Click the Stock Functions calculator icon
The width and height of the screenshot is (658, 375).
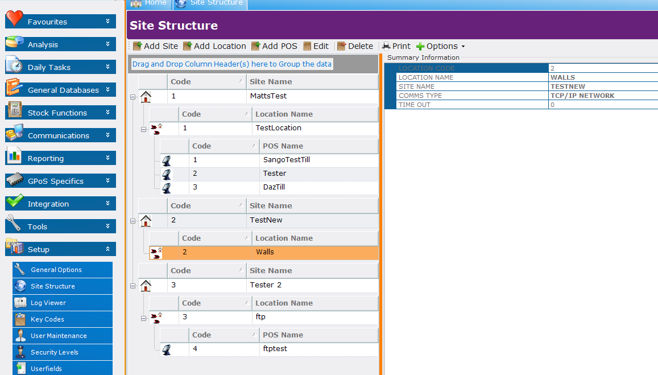14,110
